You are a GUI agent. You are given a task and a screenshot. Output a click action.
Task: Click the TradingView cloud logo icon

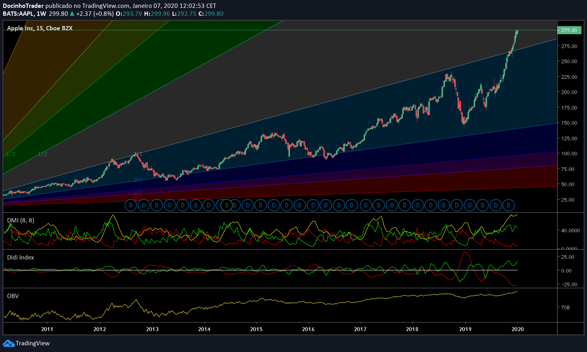pyautogui.click(x=9, y=343)
